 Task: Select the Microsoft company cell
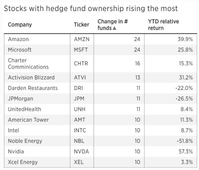coord(20,50)
